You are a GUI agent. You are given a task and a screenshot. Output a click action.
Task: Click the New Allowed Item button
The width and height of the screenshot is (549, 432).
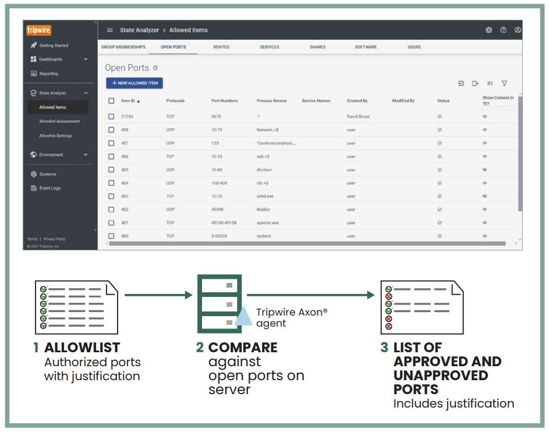pos(134,83)
